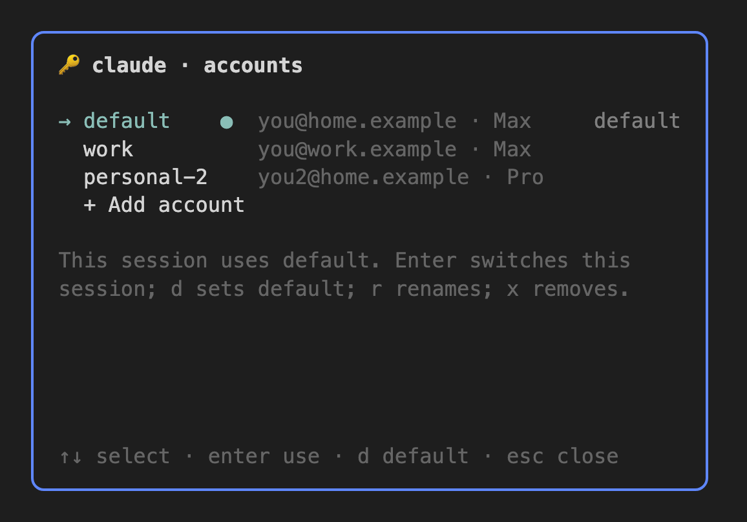Image resolution: width=747 pixels, height=522 pixels.
Task: Click the claude · accounts heading
Action: [197, 65]
